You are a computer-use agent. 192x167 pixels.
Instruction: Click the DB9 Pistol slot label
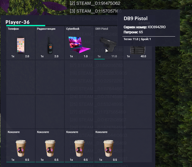click(x=102, y=29)
